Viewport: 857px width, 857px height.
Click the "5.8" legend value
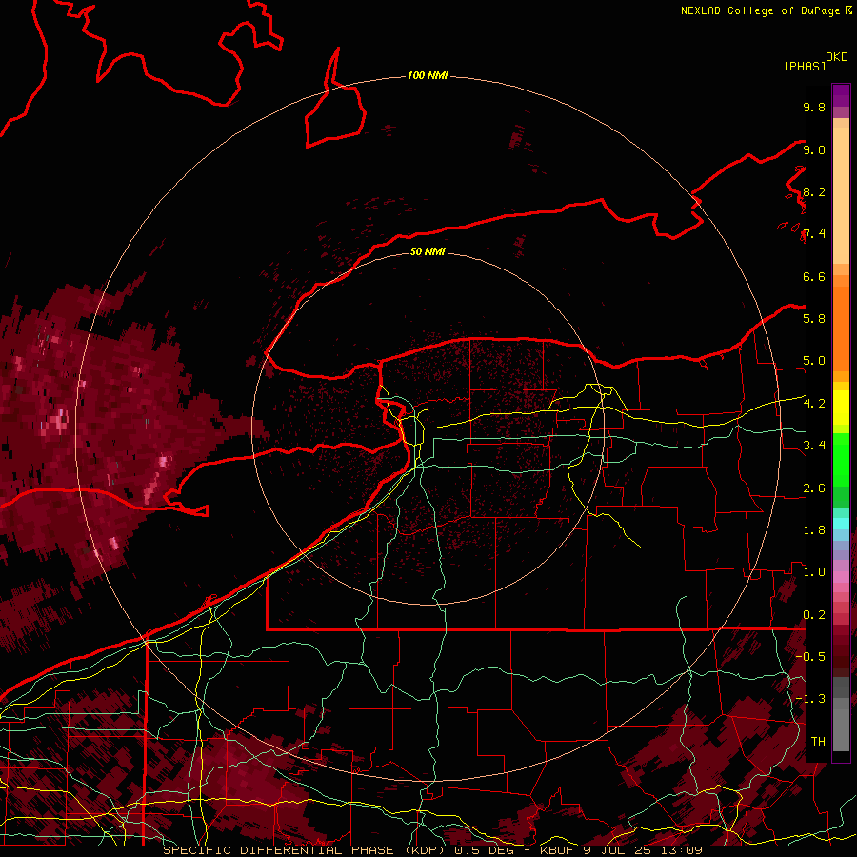click(x=814, y=318)
